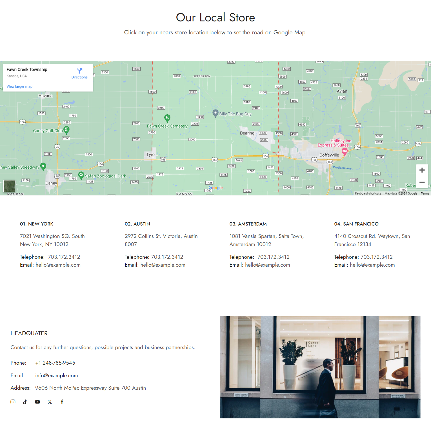Open the TikTok social icon
The image size is (431, 435).
point(25,402)
